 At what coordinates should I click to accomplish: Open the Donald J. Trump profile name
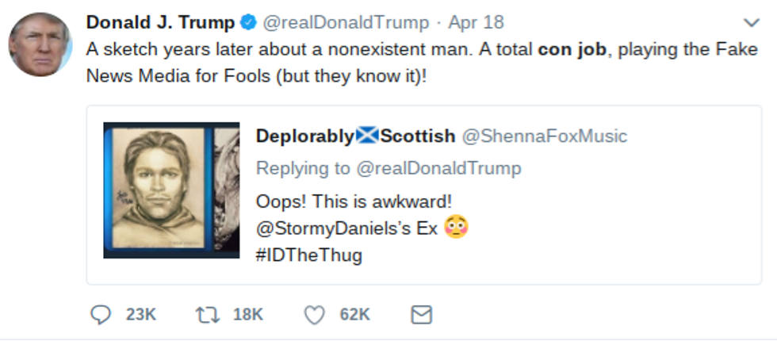[160, 22]
